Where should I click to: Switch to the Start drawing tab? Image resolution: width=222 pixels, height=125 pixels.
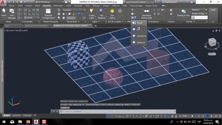click(x=7, y=26)
